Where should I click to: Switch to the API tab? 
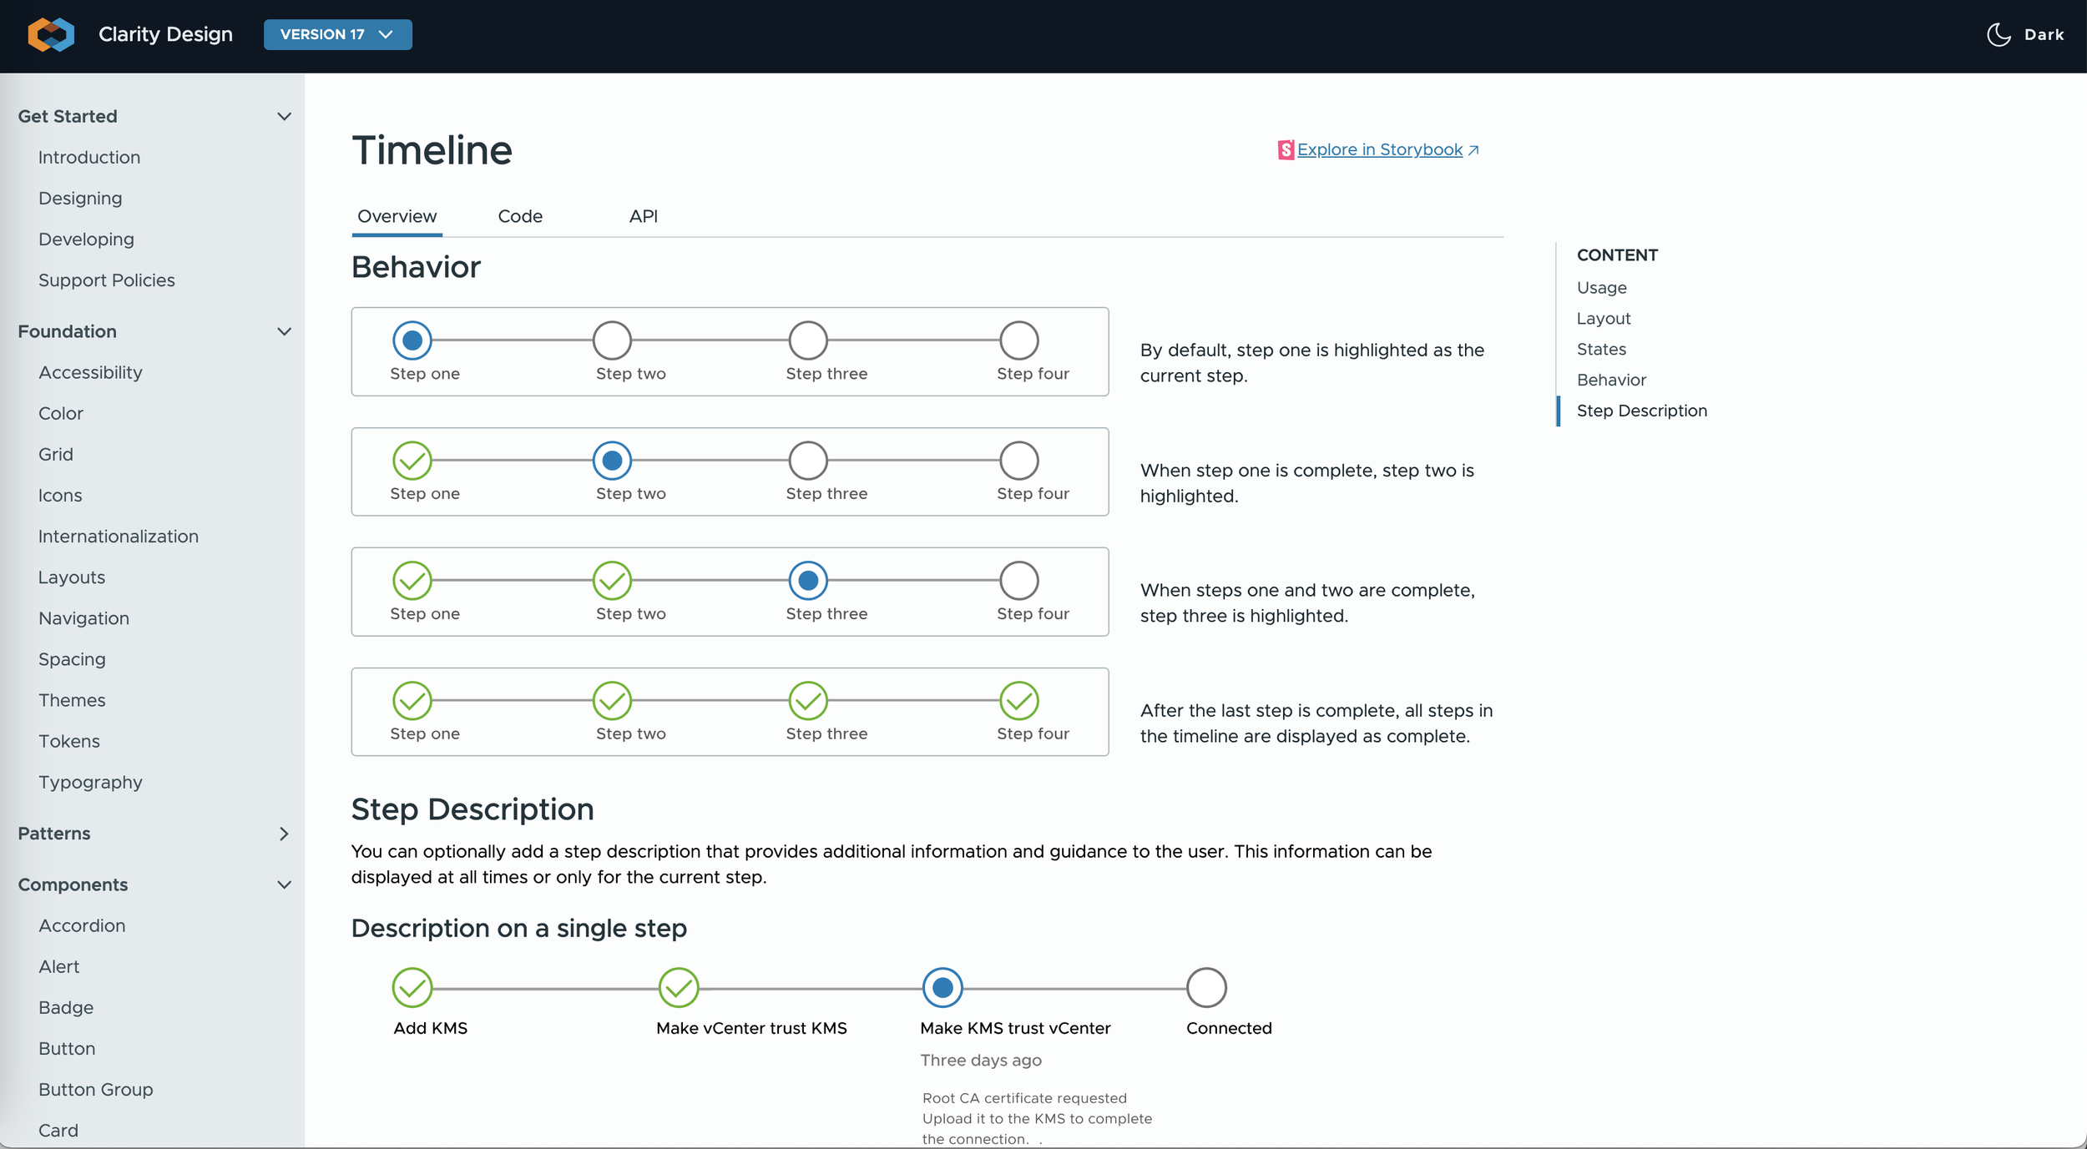(x=643, y=216)
